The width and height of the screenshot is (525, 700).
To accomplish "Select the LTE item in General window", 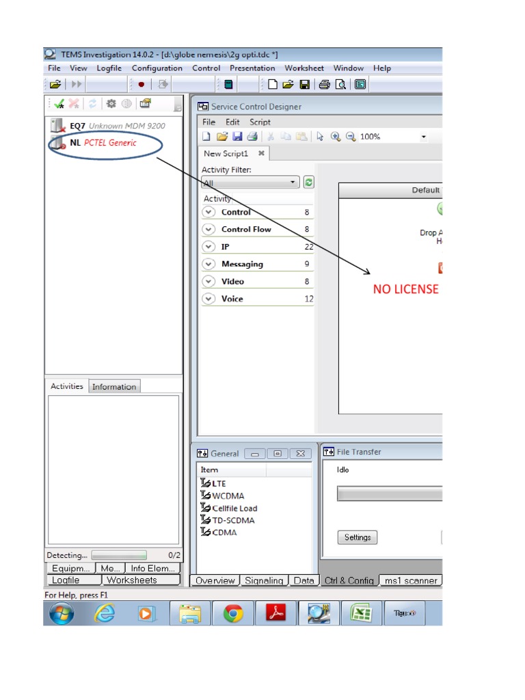I will (x=213, y=483).
